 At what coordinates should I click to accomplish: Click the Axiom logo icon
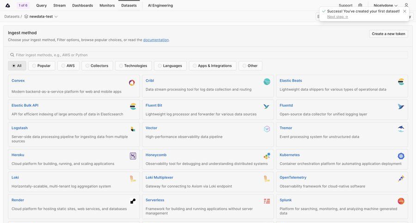point(8,5)
